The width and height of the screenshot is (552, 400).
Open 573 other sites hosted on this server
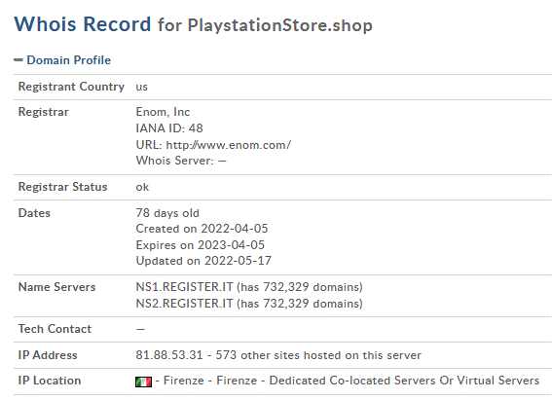pyautogui.click(x=318, y=355)
